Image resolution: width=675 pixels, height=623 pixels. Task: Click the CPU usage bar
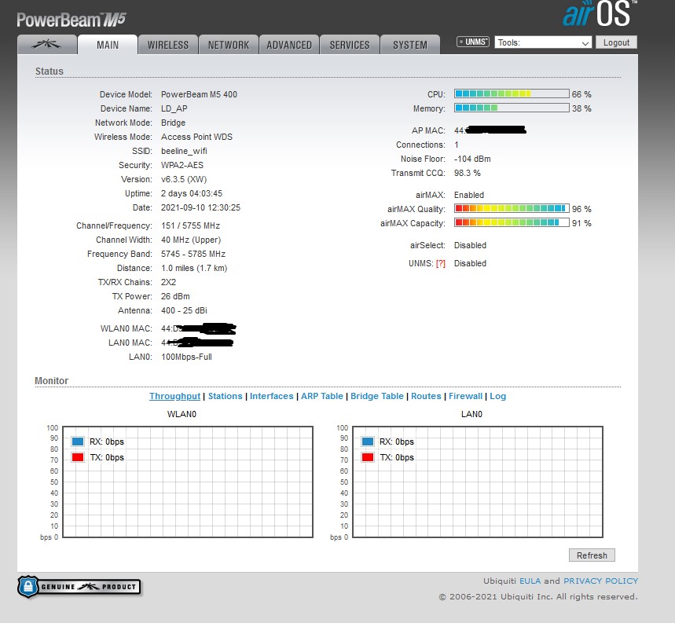512,93
